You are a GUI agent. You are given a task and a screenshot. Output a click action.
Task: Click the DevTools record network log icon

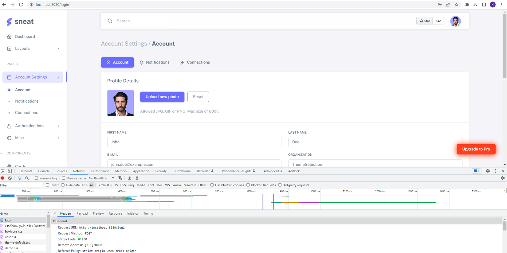point(2,178)
